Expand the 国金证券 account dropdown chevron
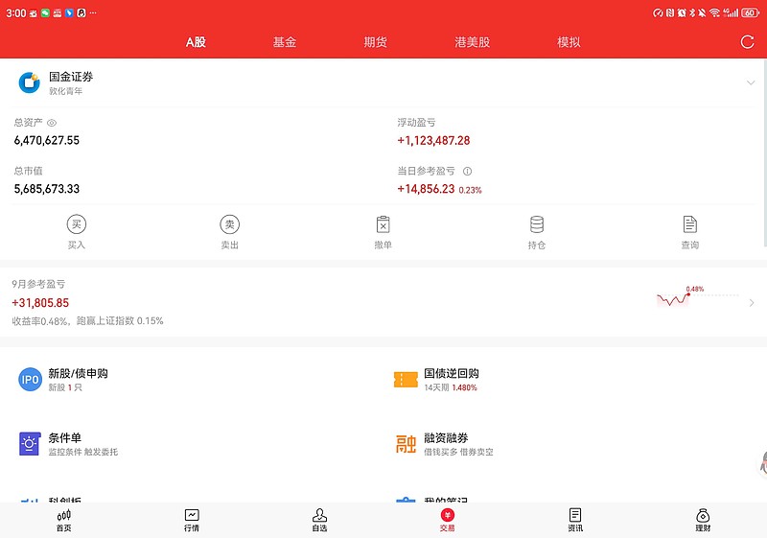Viewport: 767px width, 538px height. 751,82
